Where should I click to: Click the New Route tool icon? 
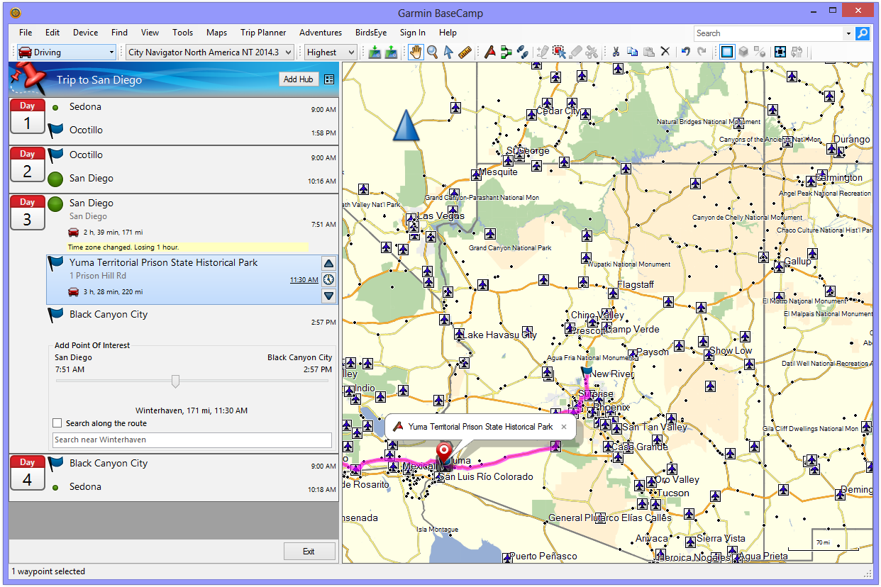pos(506,52)
